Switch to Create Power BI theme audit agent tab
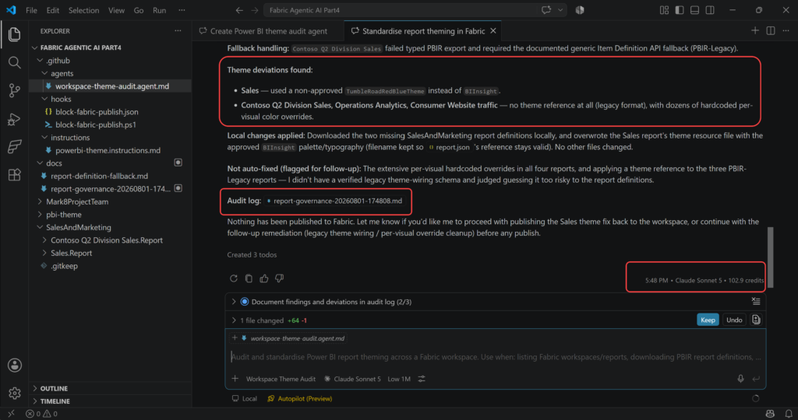 coord(268,31)
